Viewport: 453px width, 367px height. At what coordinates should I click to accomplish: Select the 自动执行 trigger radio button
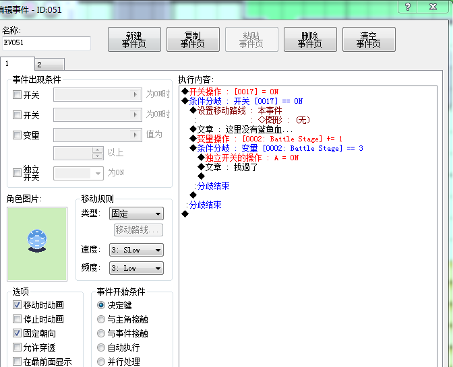coord(101,347)
